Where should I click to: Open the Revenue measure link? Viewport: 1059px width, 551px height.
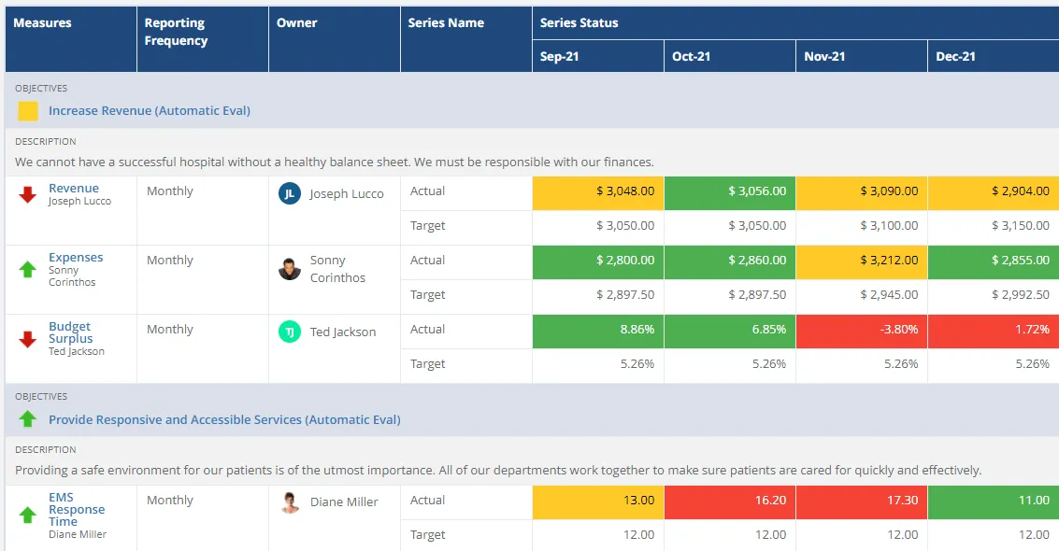click(75, 188)
